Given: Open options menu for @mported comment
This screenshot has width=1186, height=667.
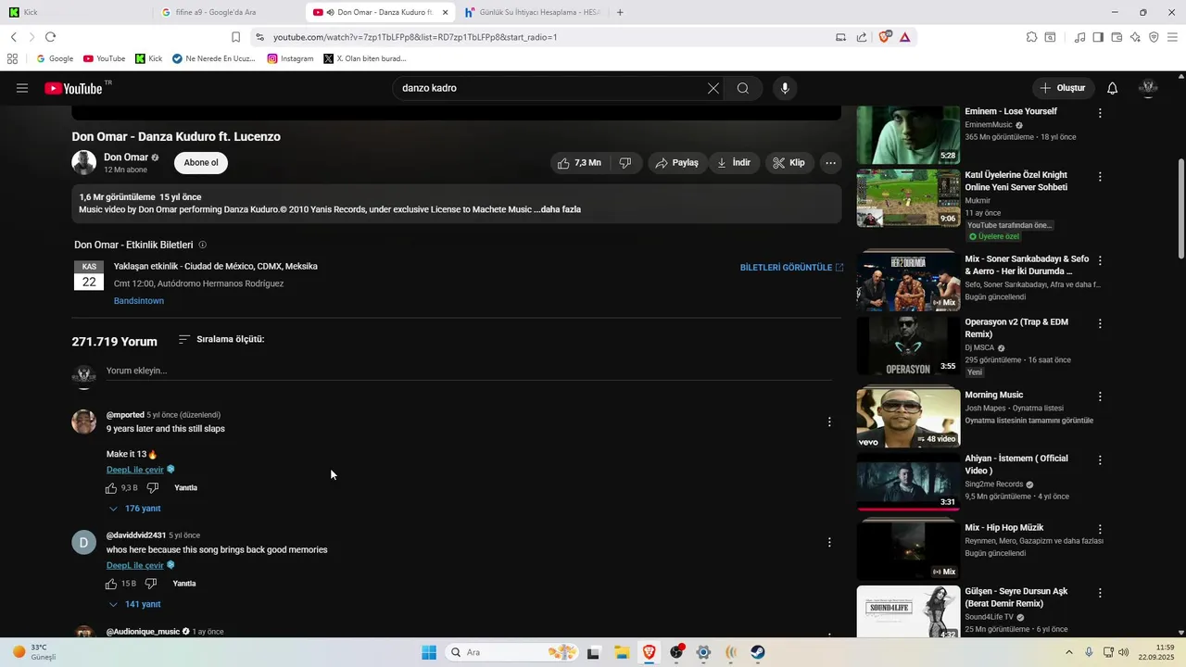Looking at the screenshot, I should 829,422.
